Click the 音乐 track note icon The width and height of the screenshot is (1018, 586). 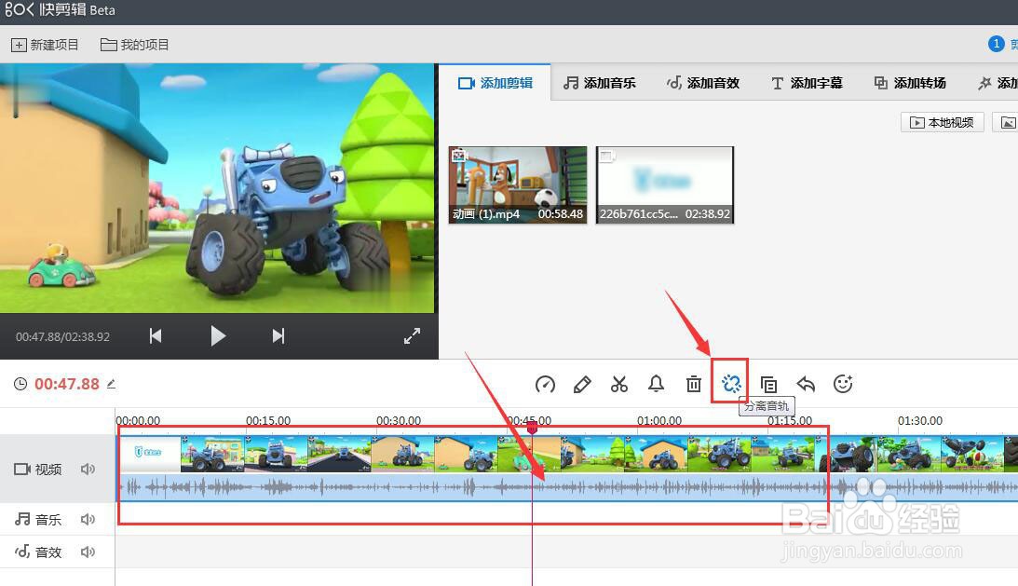coord(22,519)
